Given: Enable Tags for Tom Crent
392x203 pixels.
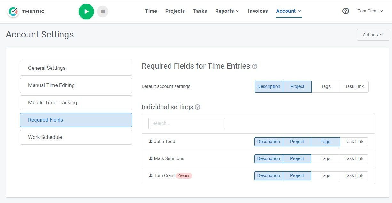Looking at the screenshot, I should (325, 176).
